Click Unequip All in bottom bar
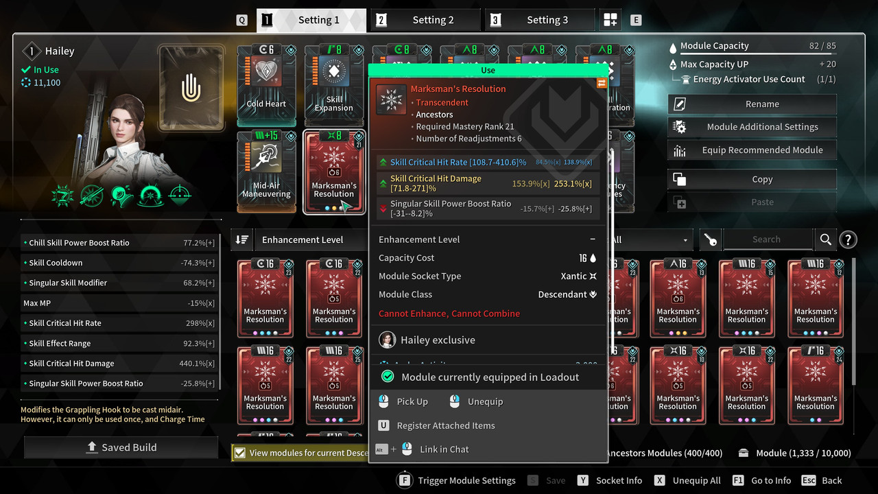This screenshot has height=494, width=878. (x=687, y=480)
